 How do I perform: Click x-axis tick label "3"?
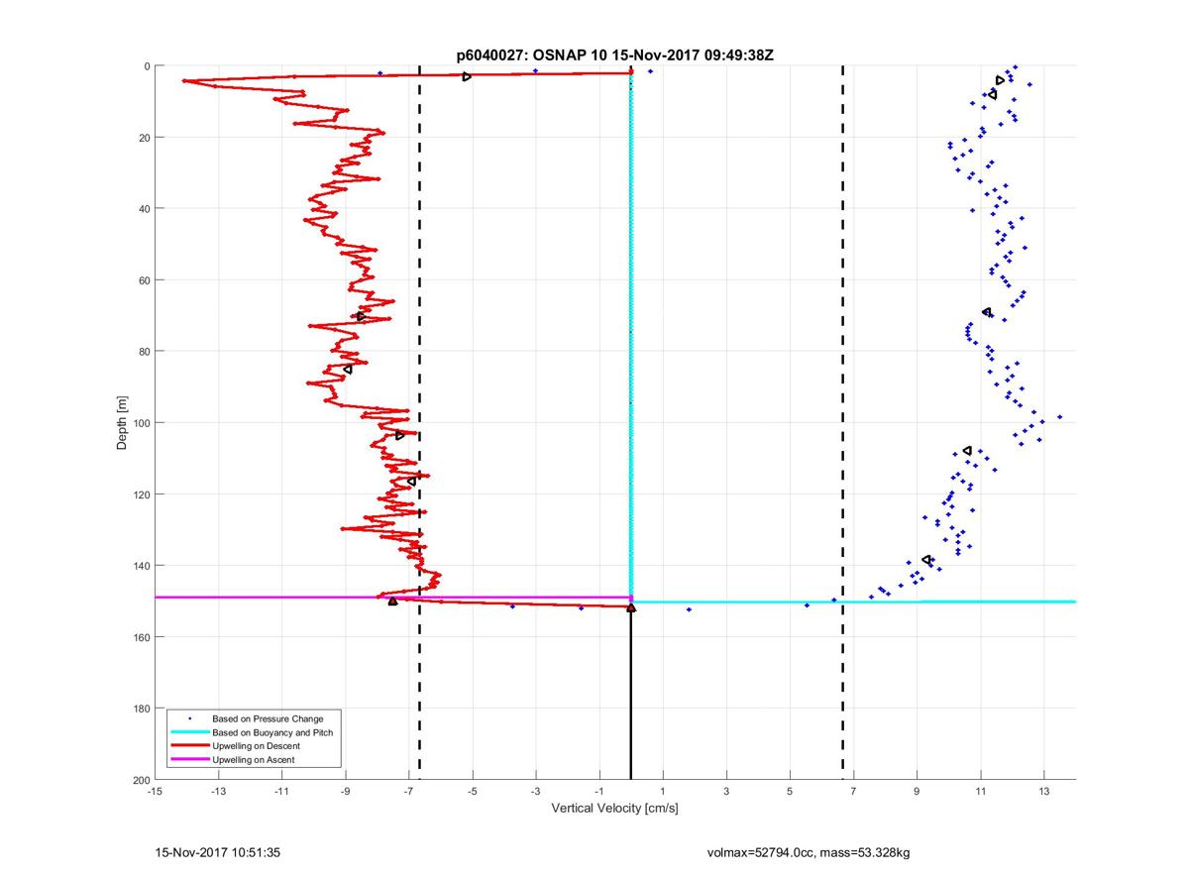pyautogui.click(x=726, y=792)
